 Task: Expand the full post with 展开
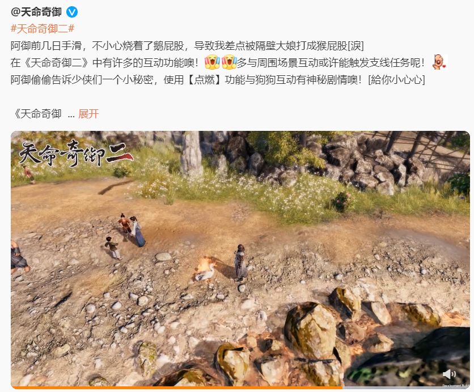pyautogui.click(x=88, y=114)
